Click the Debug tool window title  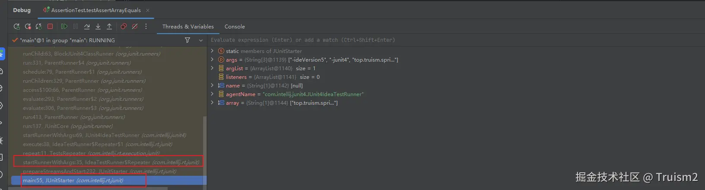click(x=22, y=10)
